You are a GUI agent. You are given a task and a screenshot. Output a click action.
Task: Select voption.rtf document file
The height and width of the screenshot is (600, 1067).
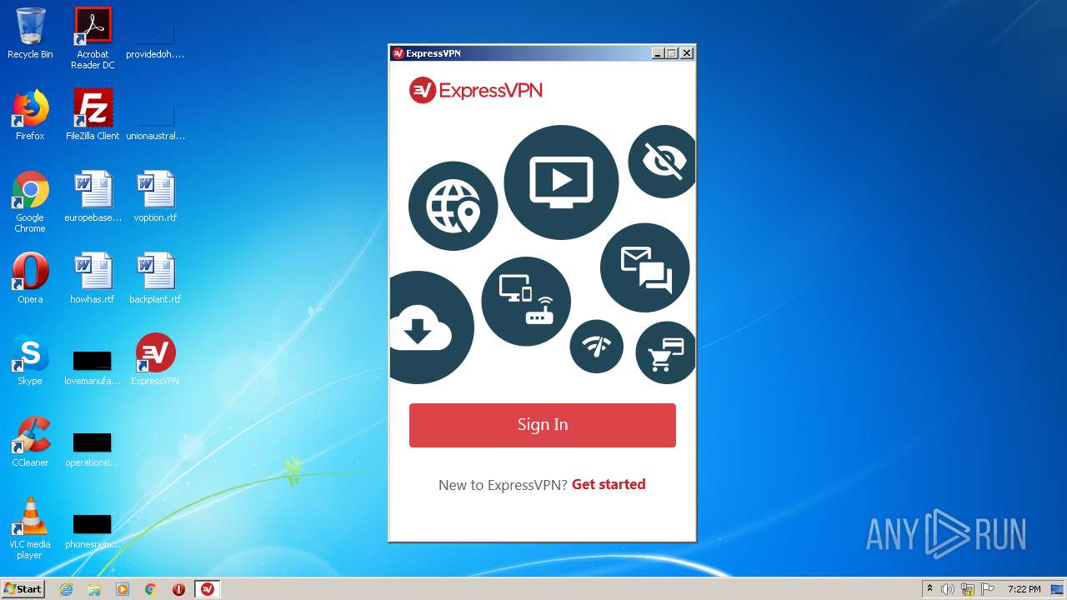pyautogui.click(x=155, y=197)
